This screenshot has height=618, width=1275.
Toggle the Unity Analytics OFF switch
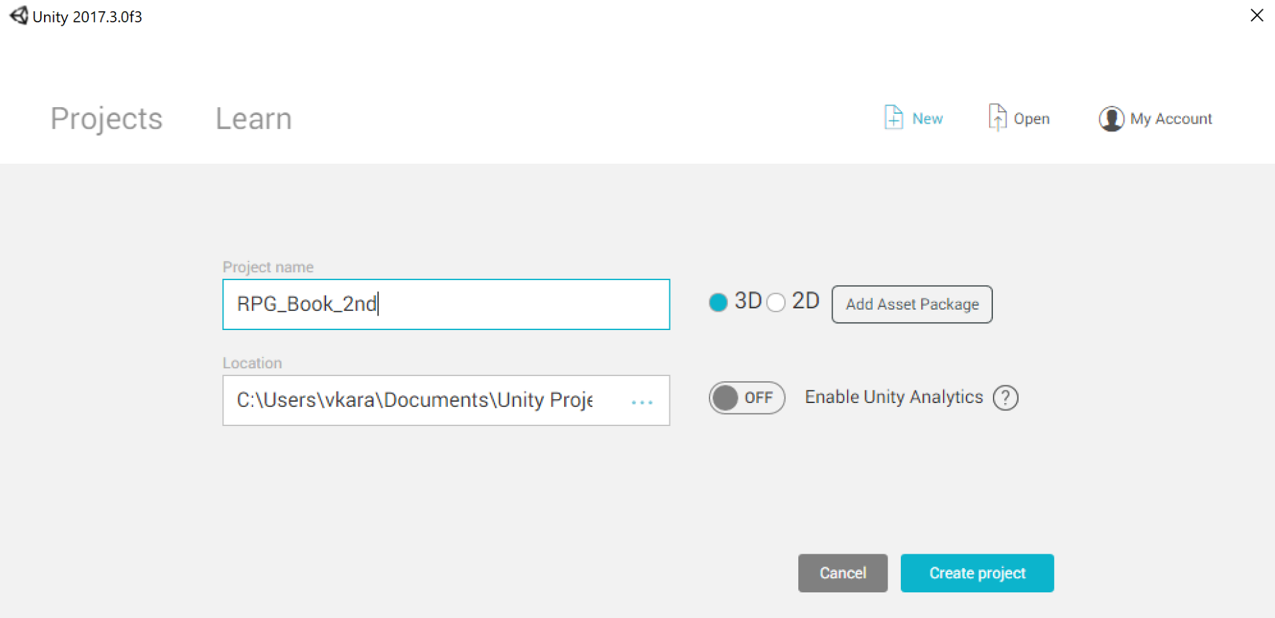[747, 398]
